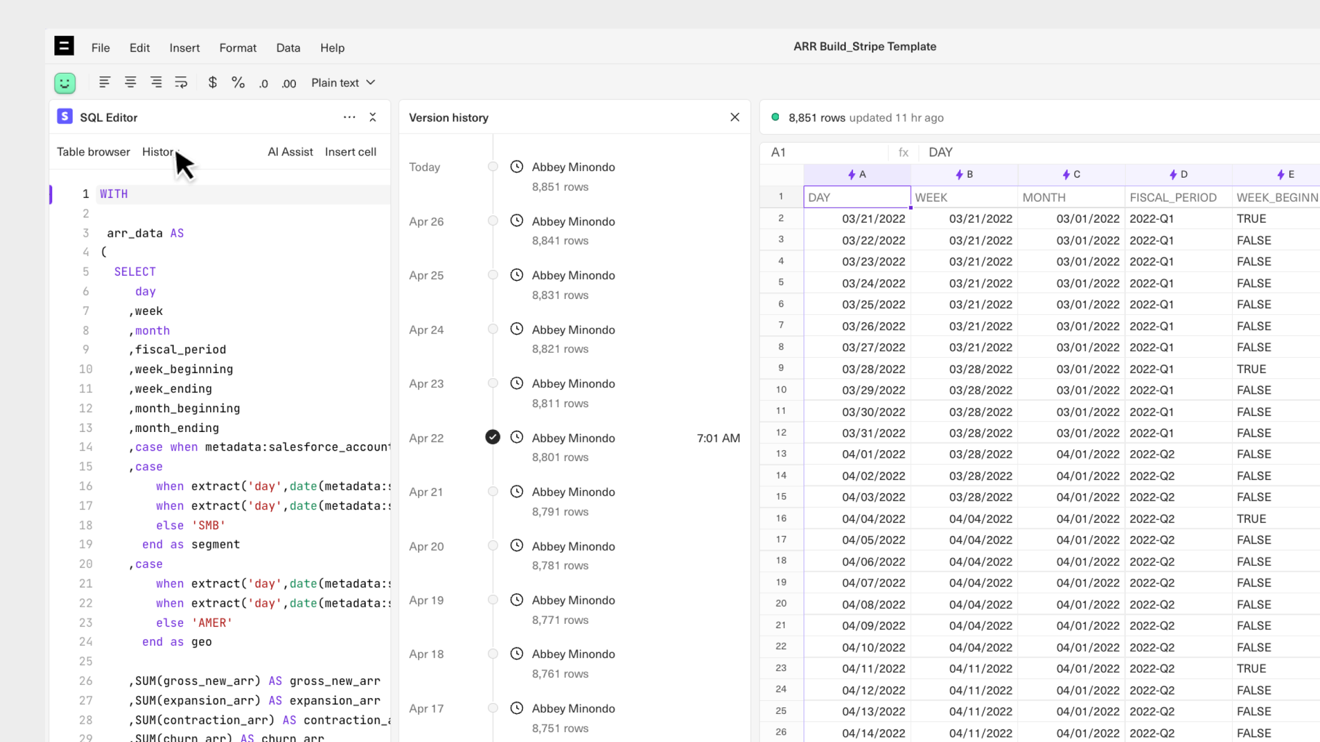
Task: Click the left align icon
Action: (104, 82)
